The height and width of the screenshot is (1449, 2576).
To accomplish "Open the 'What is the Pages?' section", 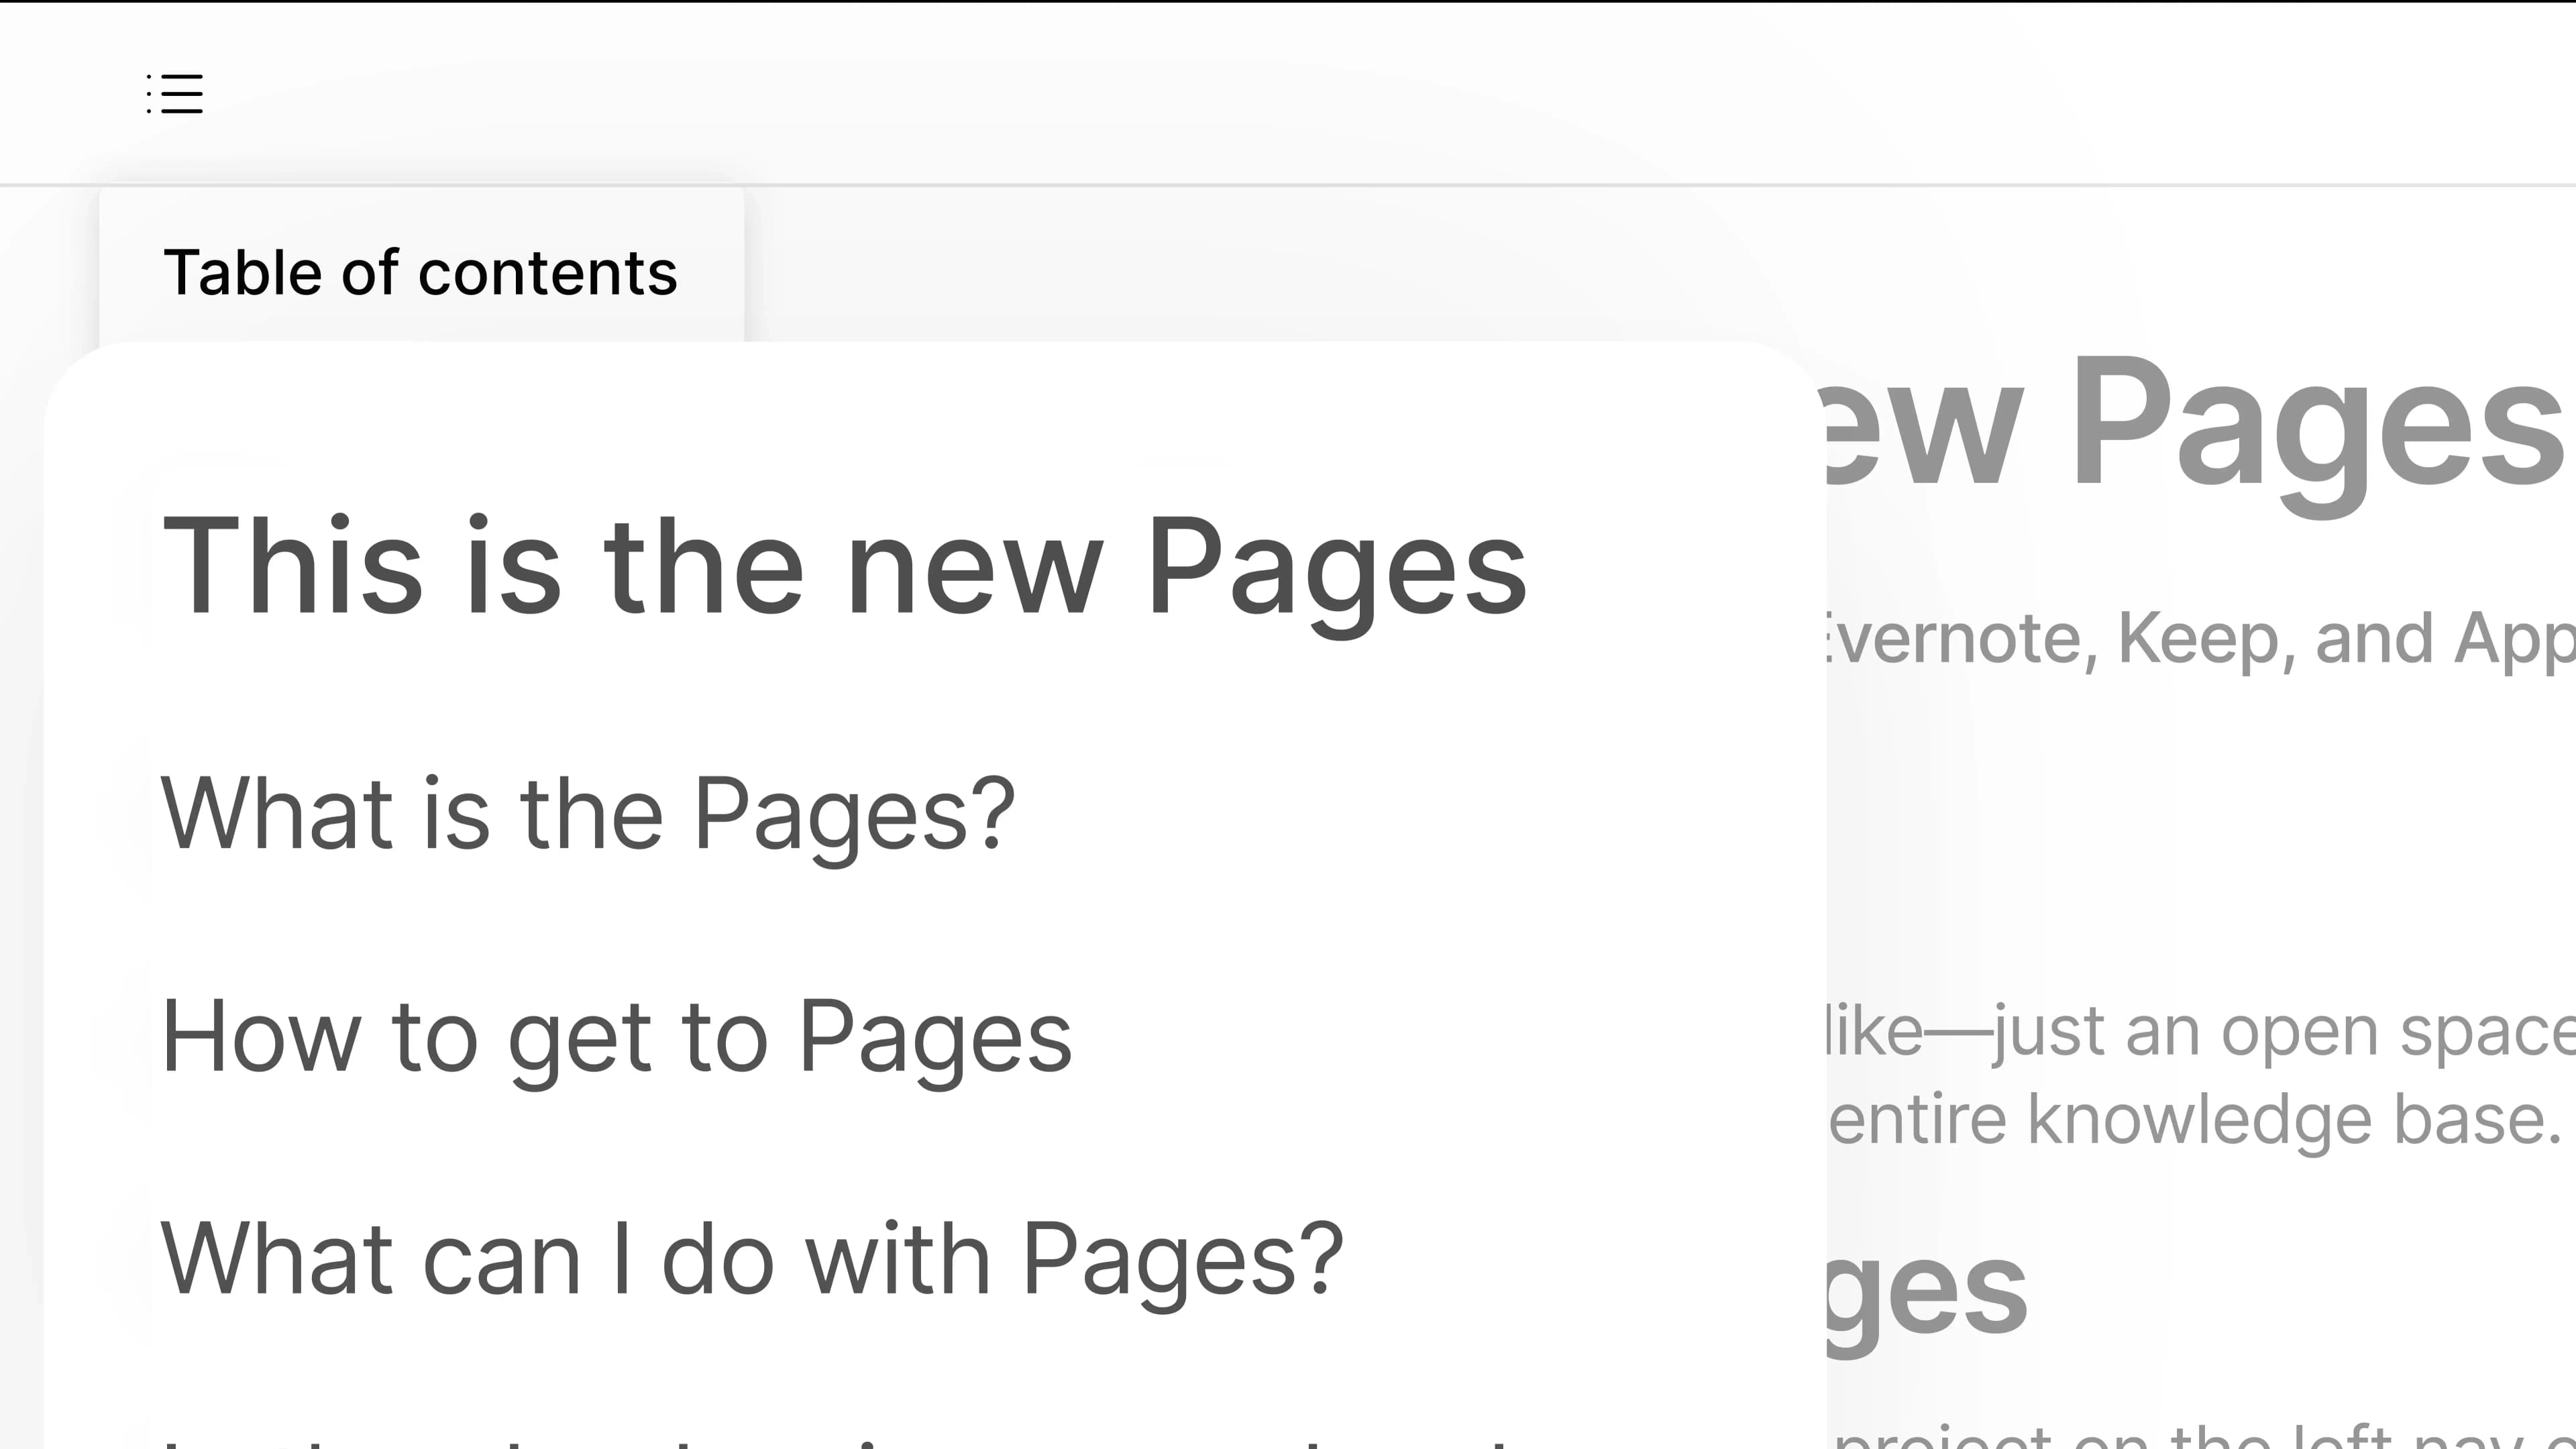I will click(587, 814).
